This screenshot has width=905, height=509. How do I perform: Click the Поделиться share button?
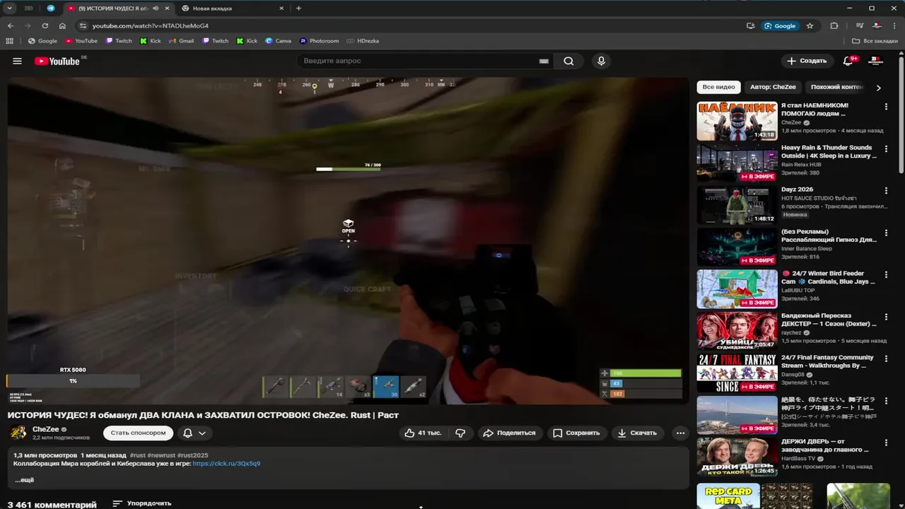pyautogui.click(x=510, y=433)
